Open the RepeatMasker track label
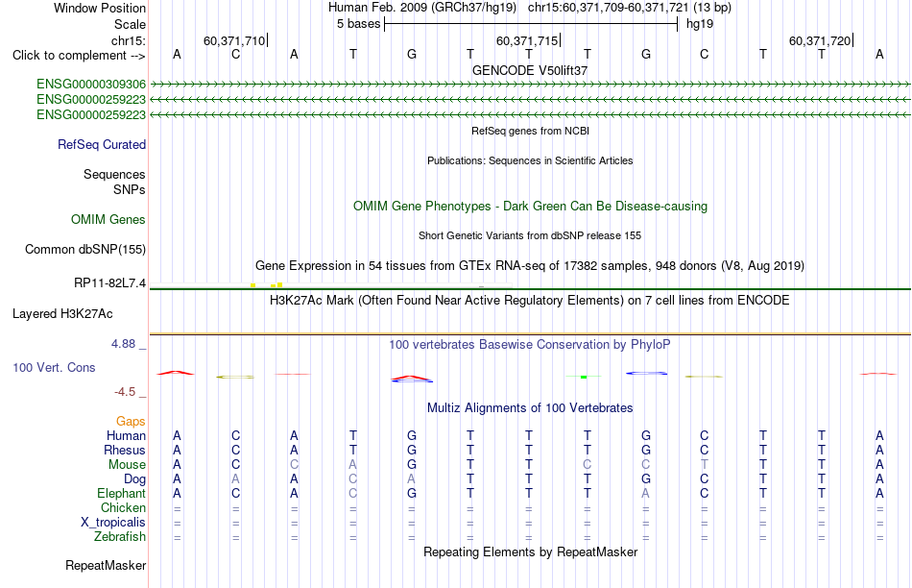The image size is (912, 588). tap(106, 565)
